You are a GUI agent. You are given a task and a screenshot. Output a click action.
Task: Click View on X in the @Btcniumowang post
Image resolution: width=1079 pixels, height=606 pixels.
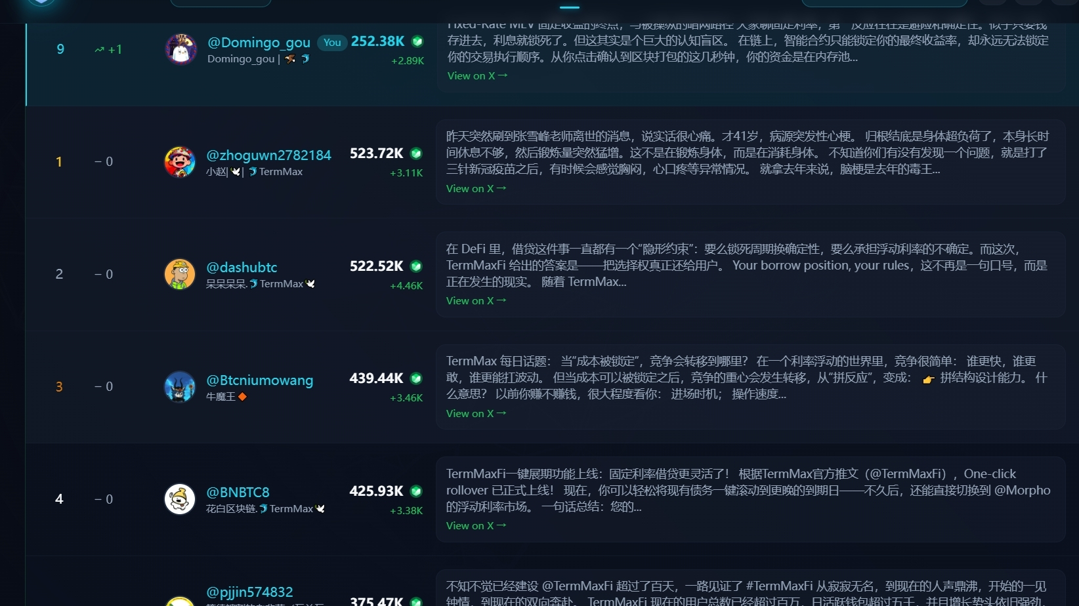click(x=476, y=414)
